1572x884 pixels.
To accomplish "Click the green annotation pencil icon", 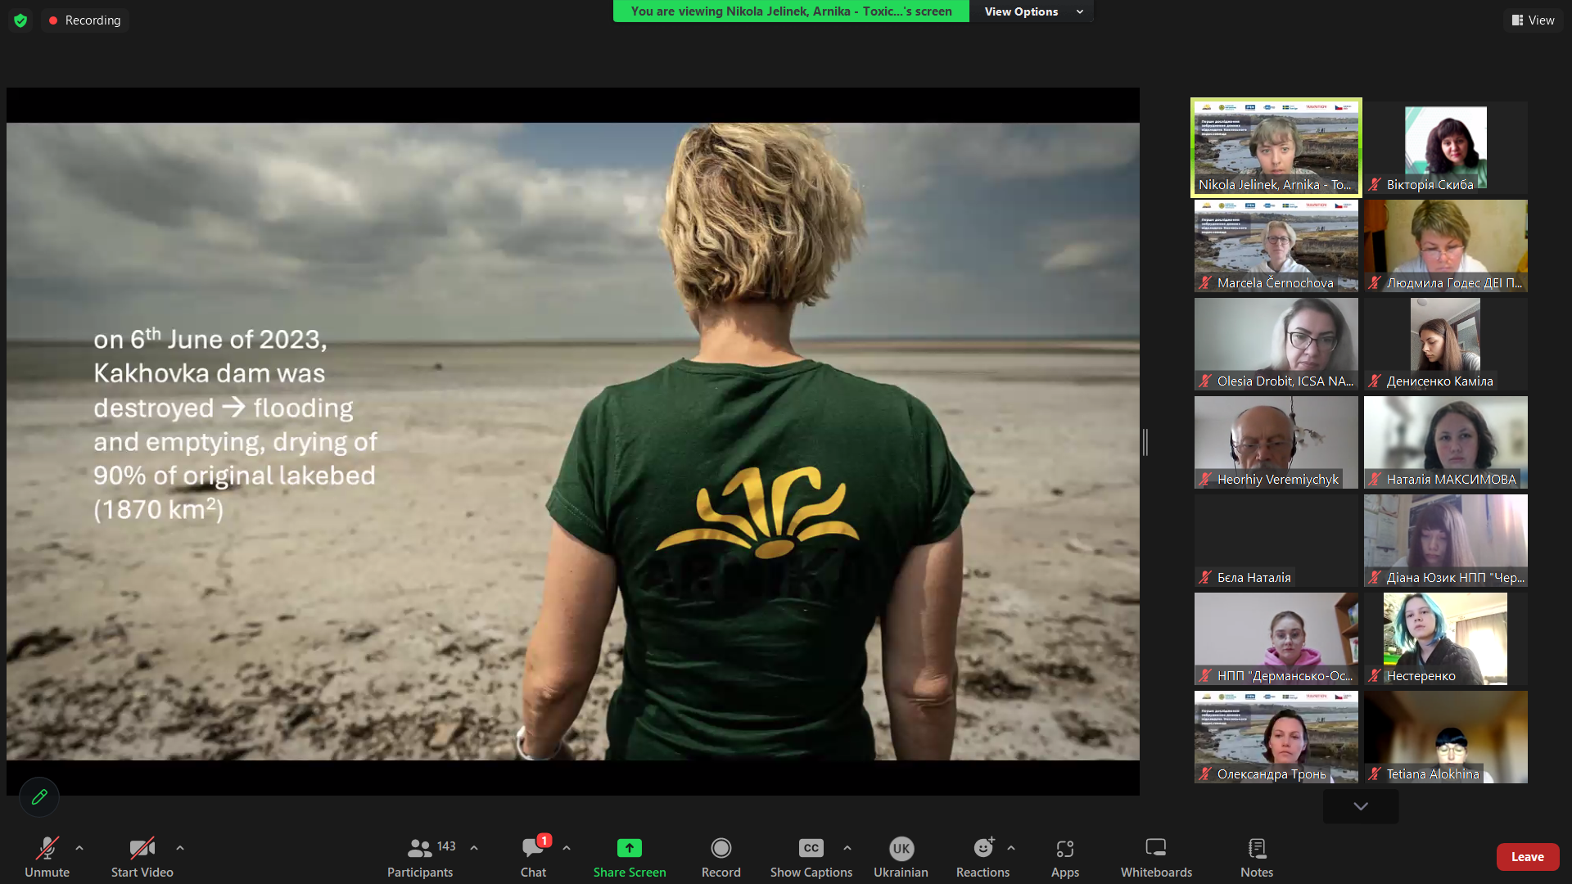I will (x=39, y=796).
